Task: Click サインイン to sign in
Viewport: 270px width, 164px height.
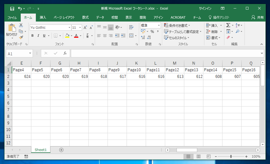Action: [x=205, y=9]
